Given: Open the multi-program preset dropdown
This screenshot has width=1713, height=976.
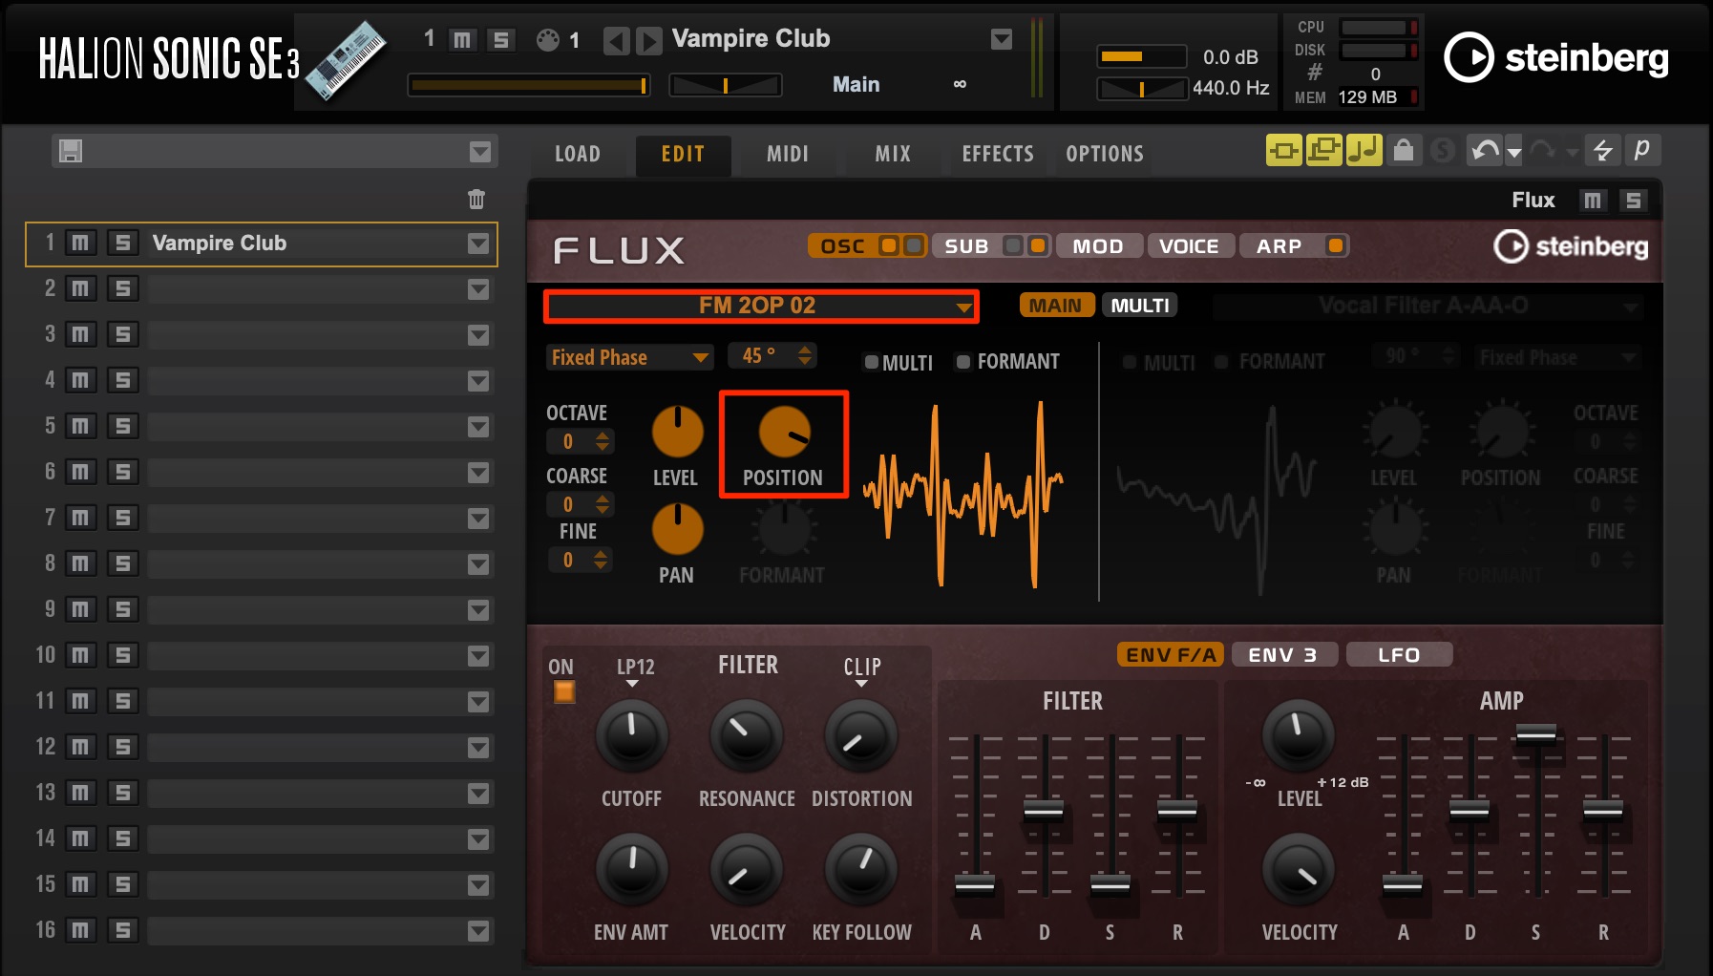Looking at the screenshot, I should [479, 152].
